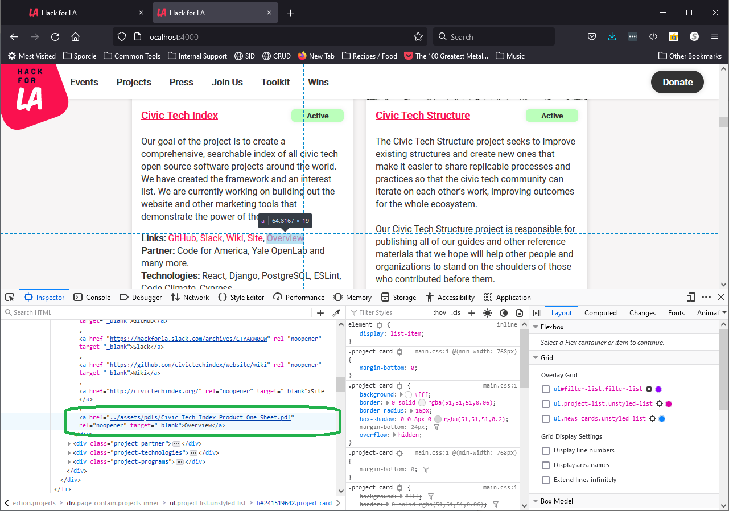Expand the border-radius shorthand arrow
The width and height of the screenshot is (729, 511).
tap(411, 411)
